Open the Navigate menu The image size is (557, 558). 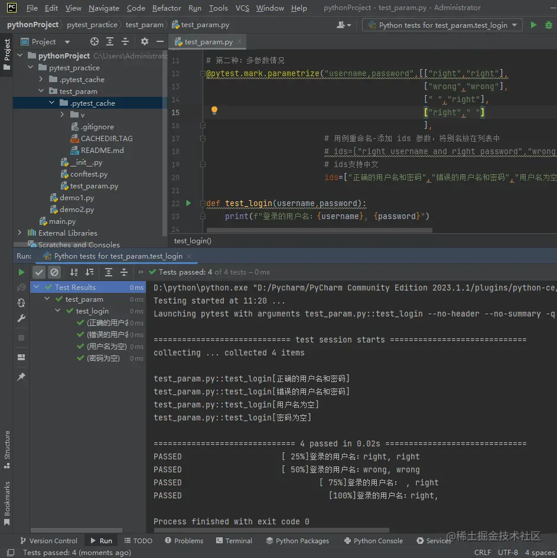(x=104, y=8)
